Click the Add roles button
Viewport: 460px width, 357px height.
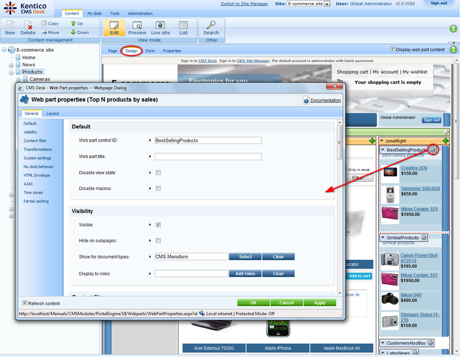tap(245, 274)
